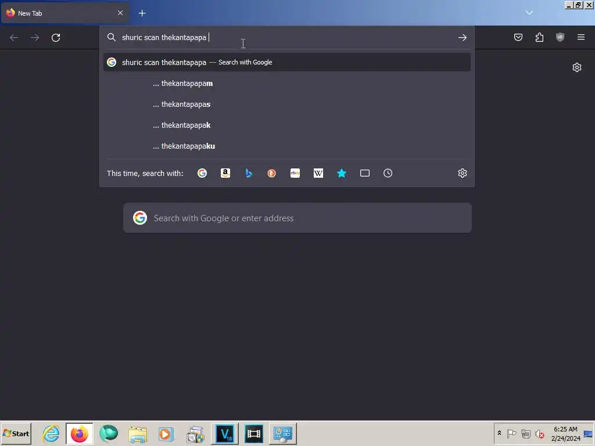
Task: Search this time with Wikipedia
Action: coord(318,173)
